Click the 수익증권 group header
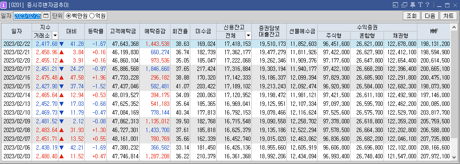 [367, 28]
